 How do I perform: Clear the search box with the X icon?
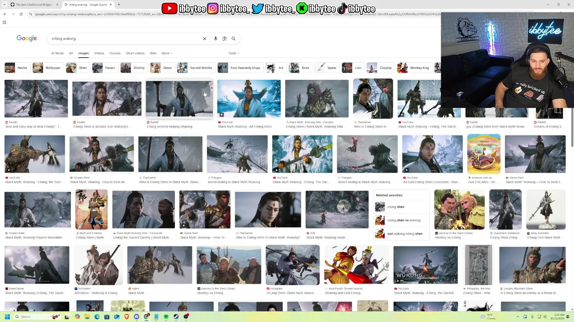(204, 38)
